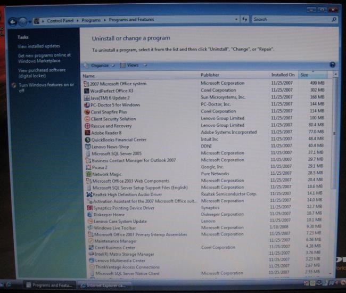The width and height of the screenshot is (346, 293).
Task: Click the Picasa 2 program icon
Action: 88,167
